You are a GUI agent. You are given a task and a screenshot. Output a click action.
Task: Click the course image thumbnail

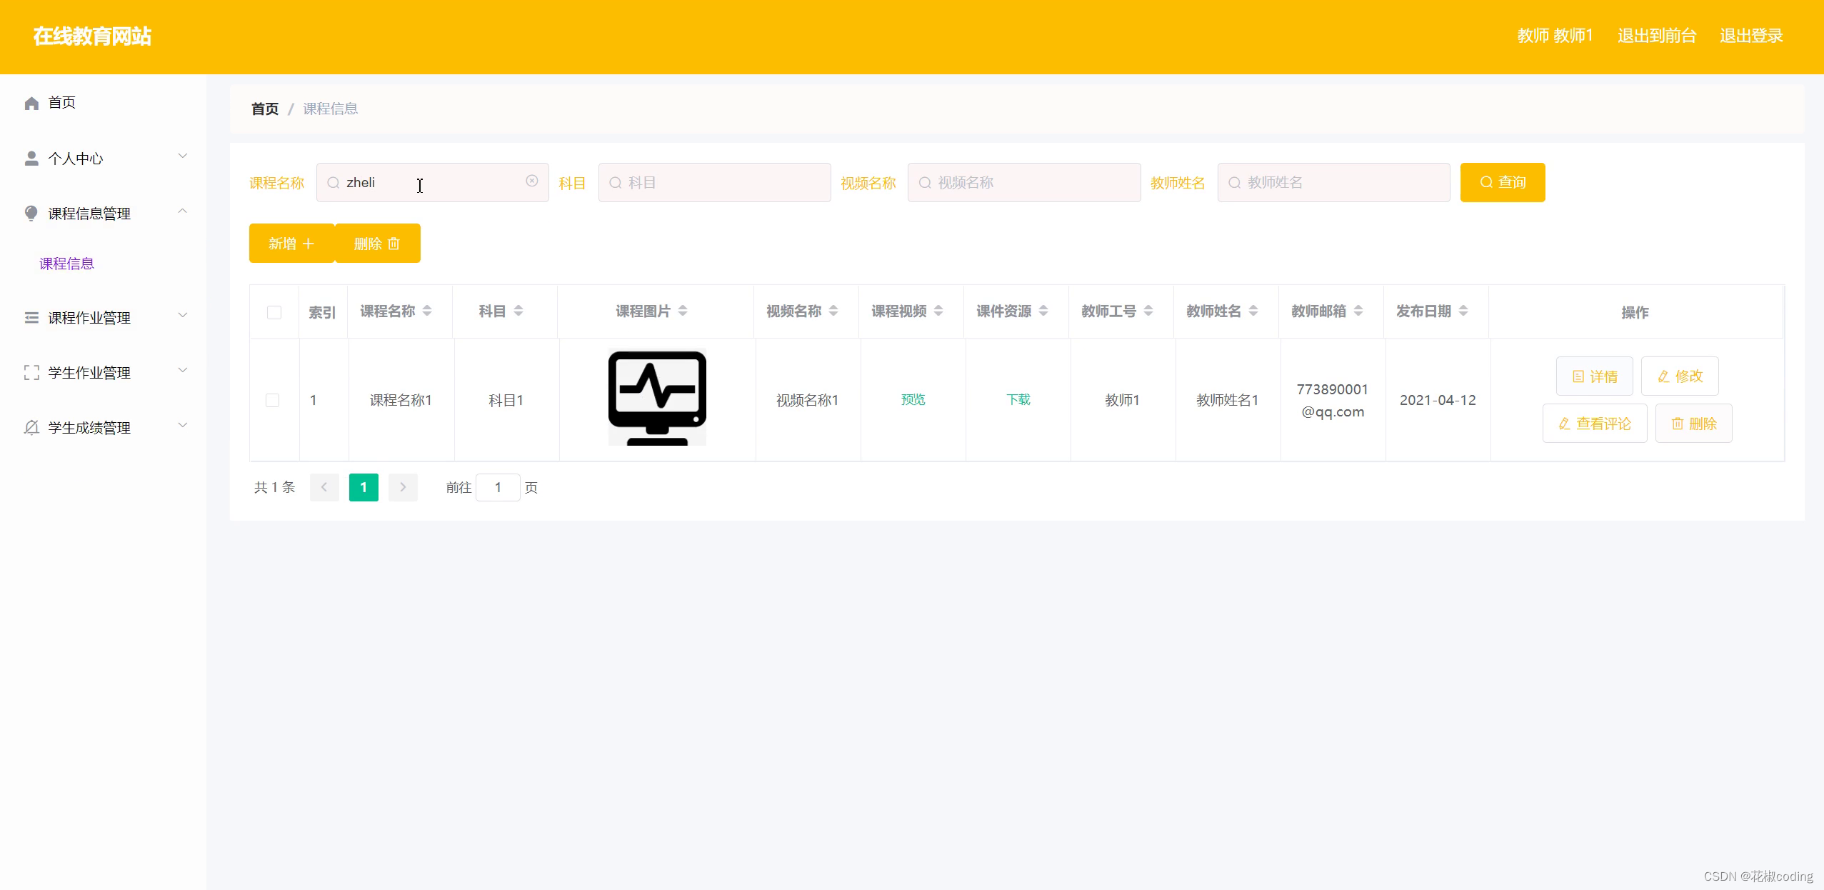coord(657,398)
